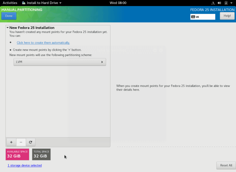Click the gray Total Space box
The image size is (236, 172).
(41, 154)
